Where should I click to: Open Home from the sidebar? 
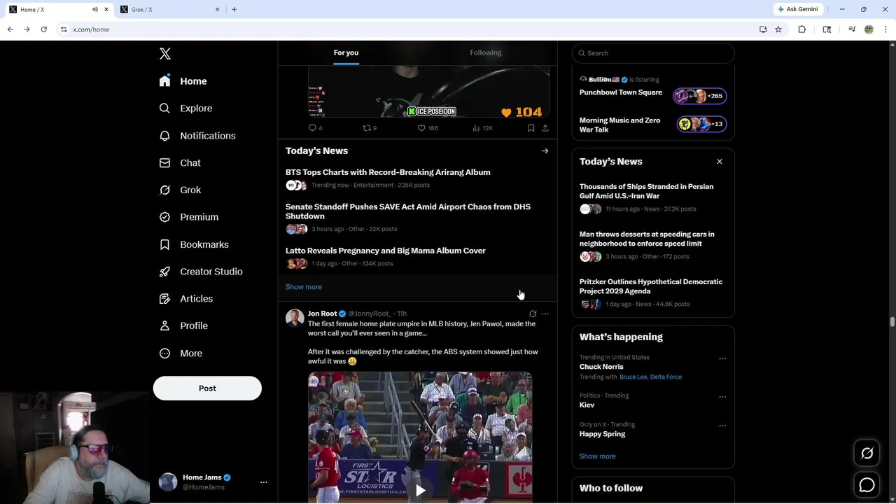(183, 81)
